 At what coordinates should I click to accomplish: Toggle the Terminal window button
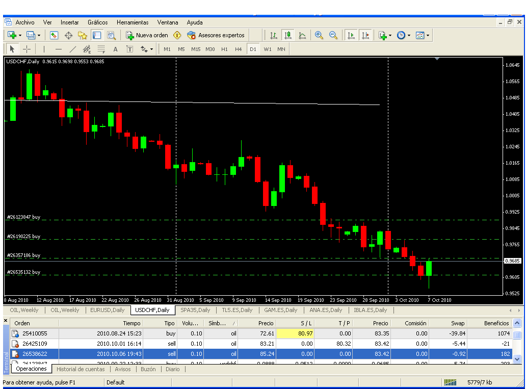point(96,35)
